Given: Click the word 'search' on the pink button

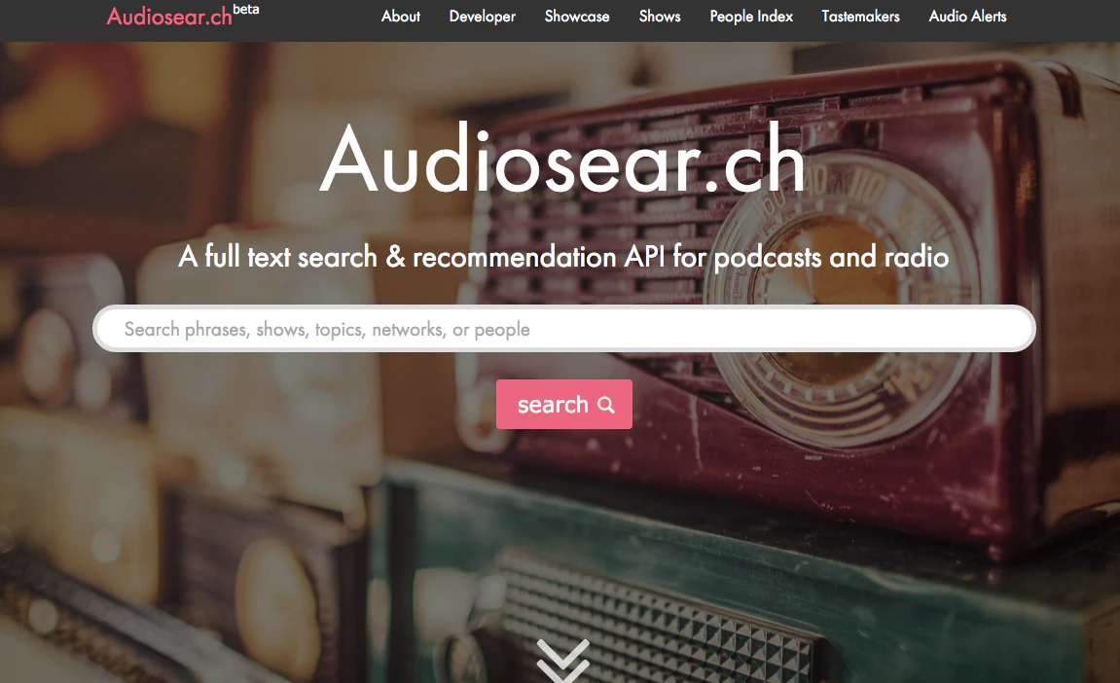Looking at the screenshot, I should click(553, 405).
